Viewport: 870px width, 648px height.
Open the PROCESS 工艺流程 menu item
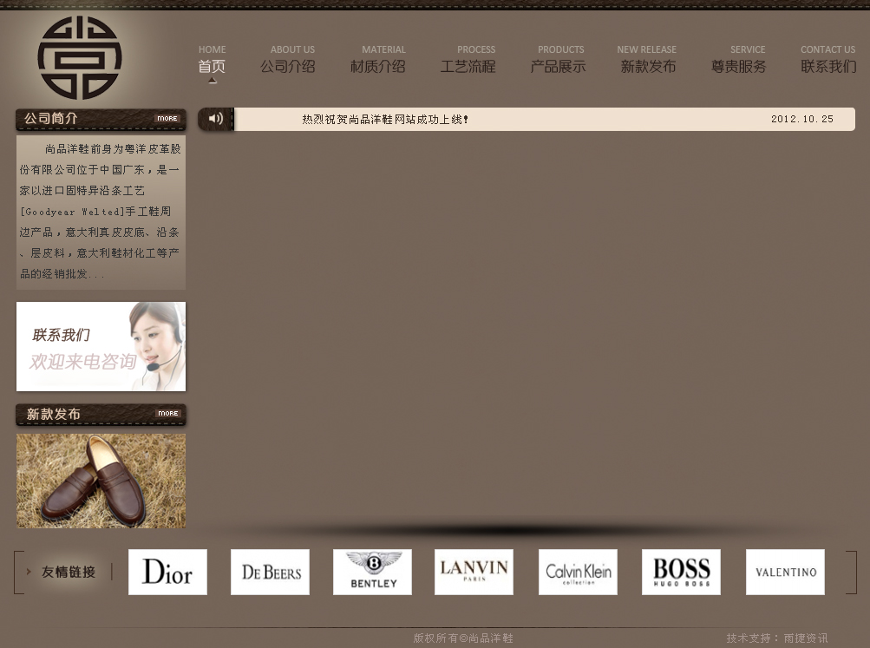click(x=468, y=60)
